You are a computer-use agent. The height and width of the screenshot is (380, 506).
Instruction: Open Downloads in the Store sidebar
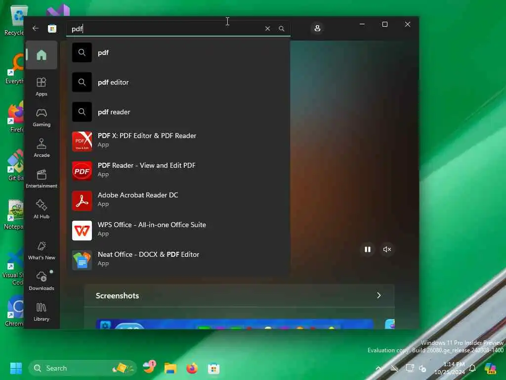pyautogui.click(x=42, y=281)
